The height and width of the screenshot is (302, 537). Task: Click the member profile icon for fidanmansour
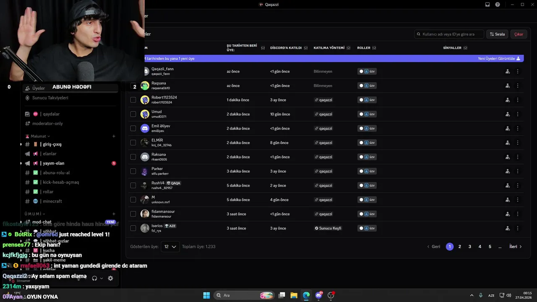coord(508,214)
